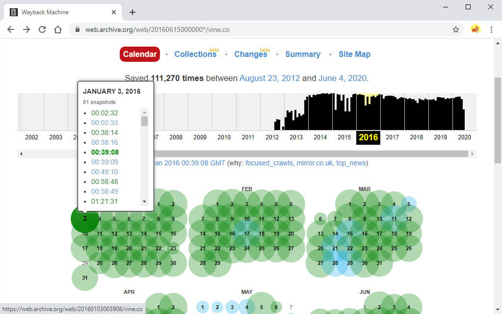The height and width of the screenshot is (314, 502).
Task: Select January 31 on the calendar
Action: click(x=85, y=278)
